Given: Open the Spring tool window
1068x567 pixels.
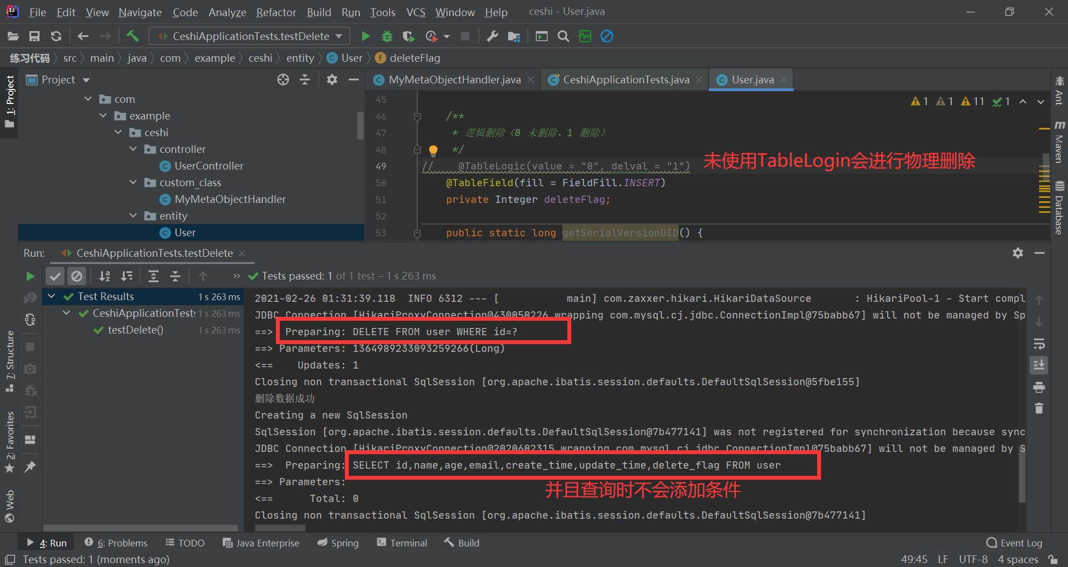Looking at the screenshot, I should (338, 543).
